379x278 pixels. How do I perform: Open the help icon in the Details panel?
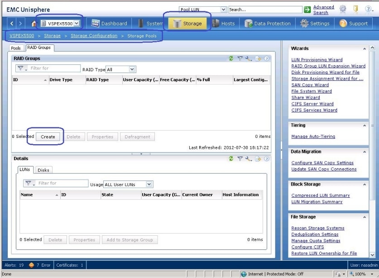click(x=267, y=159)
